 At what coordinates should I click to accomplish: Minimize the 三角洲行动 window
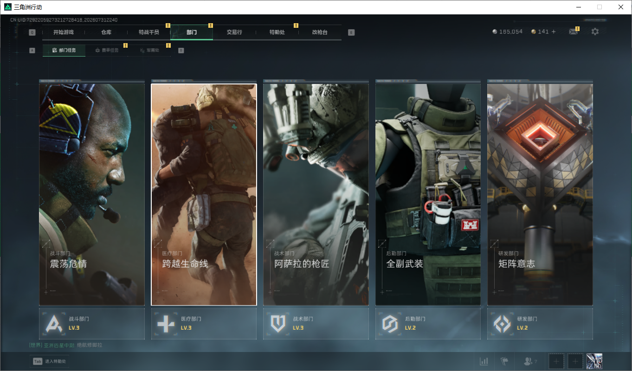click(x=578, y=7)
